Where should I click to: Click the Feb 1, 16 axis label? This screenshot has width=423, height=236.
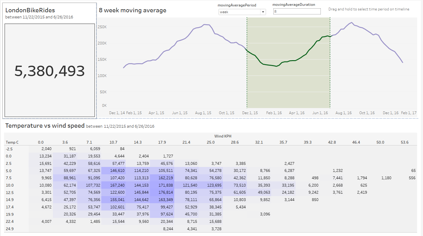coord(274,113)
